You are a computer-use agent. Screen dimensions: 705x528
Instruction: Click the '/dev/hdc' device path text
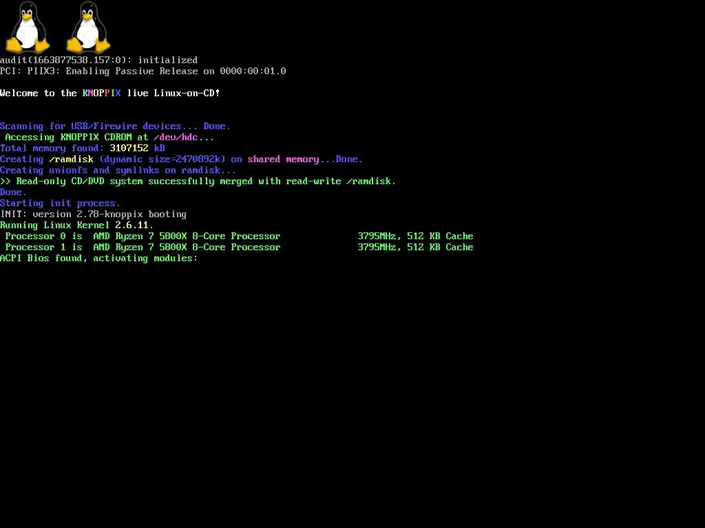(x=176, y=137)
